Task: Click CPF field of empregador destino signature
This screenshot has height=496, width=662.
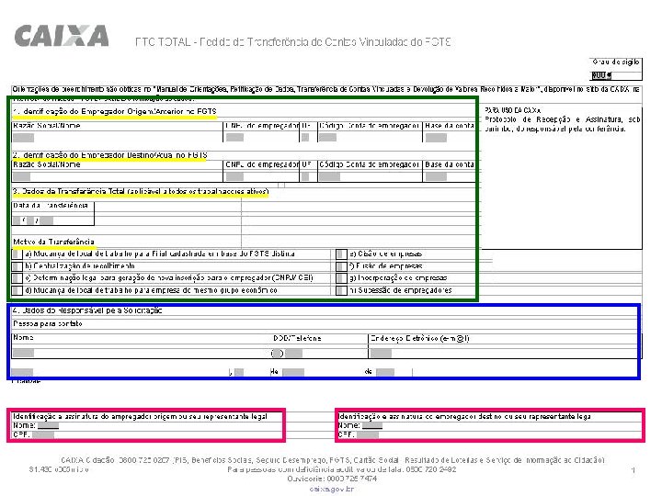Action: (x=368, y=434)
